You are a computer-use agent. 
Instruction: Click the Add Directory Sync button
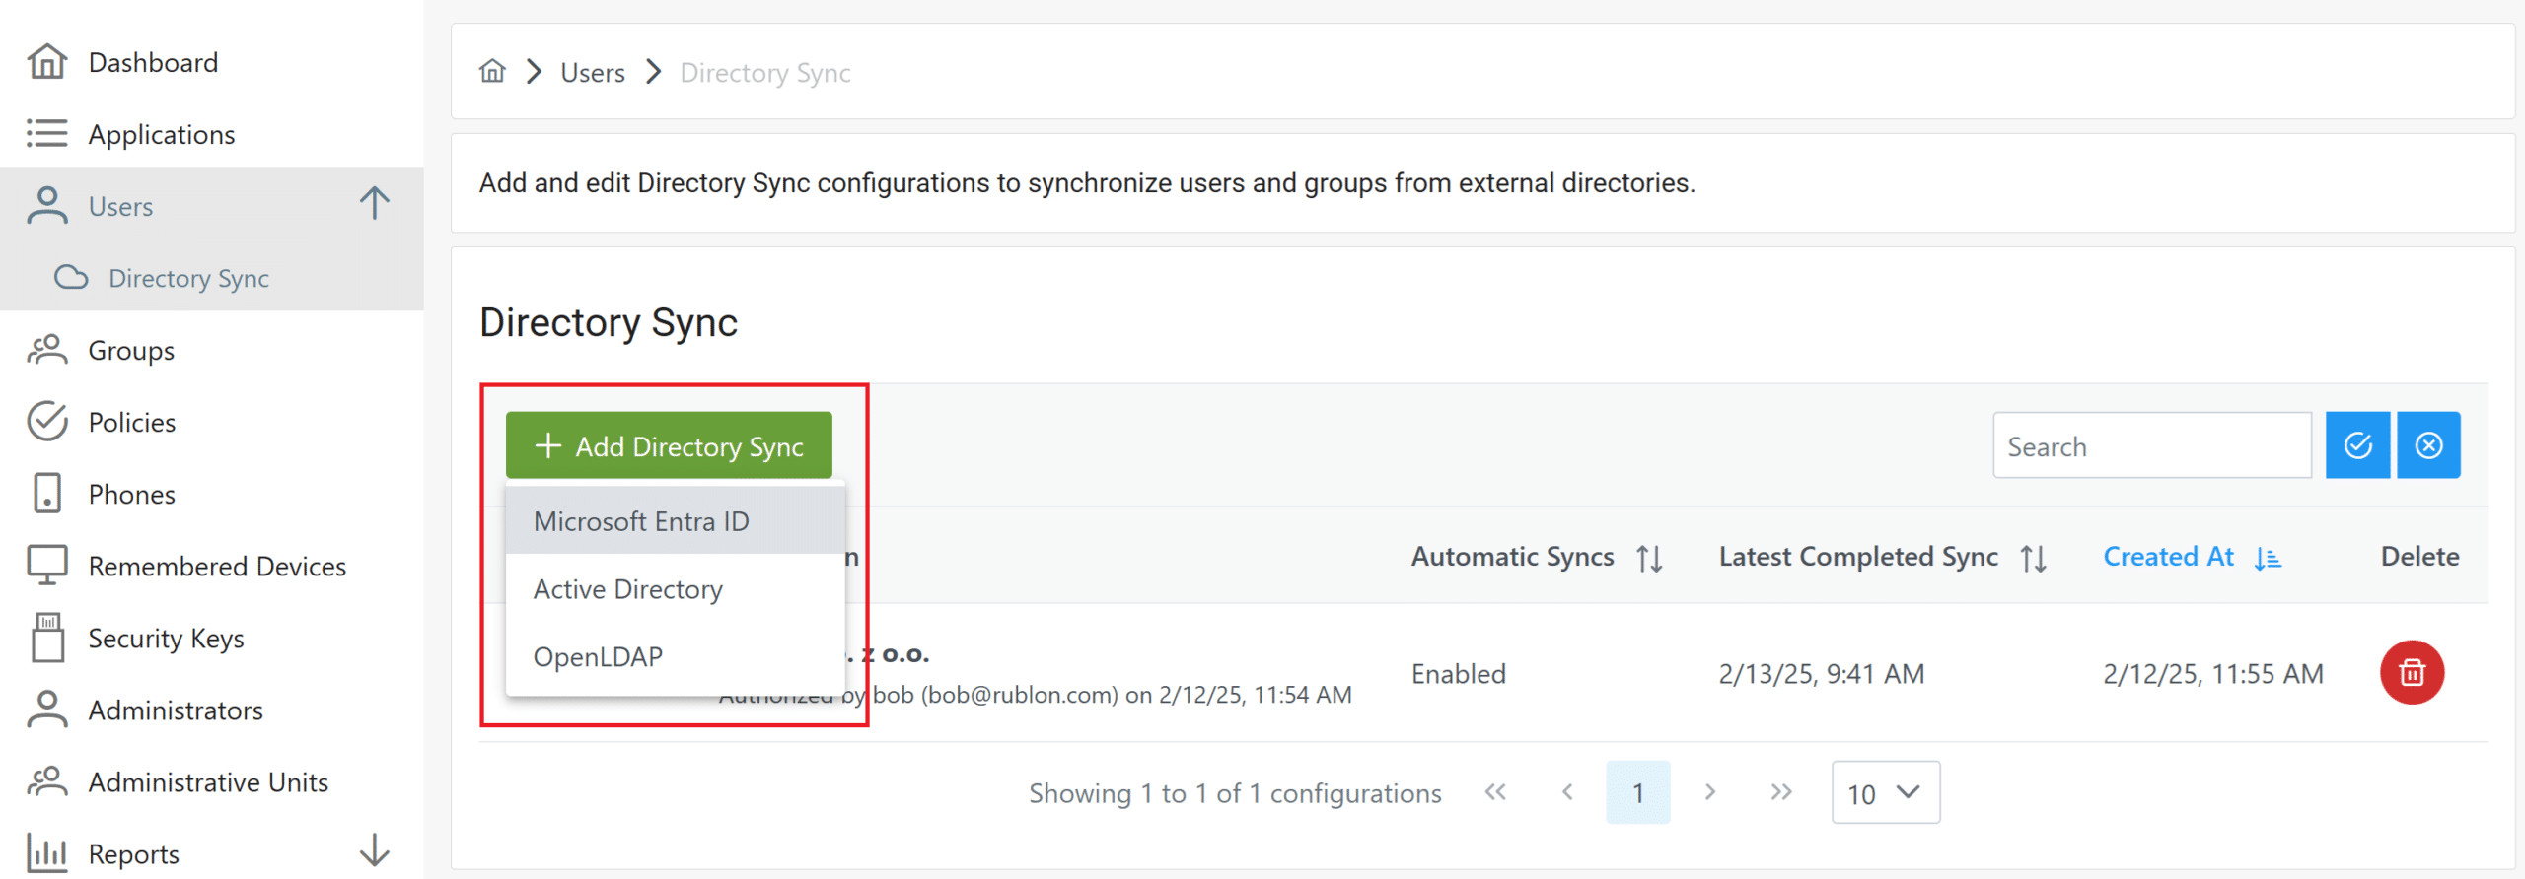pyautogui.click(x=669, y=446)
